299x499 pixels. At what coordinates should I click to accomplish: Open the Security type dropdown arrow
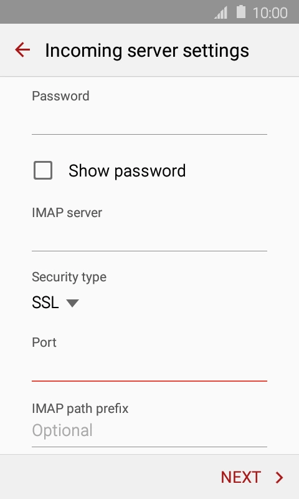tap(72, 303)
